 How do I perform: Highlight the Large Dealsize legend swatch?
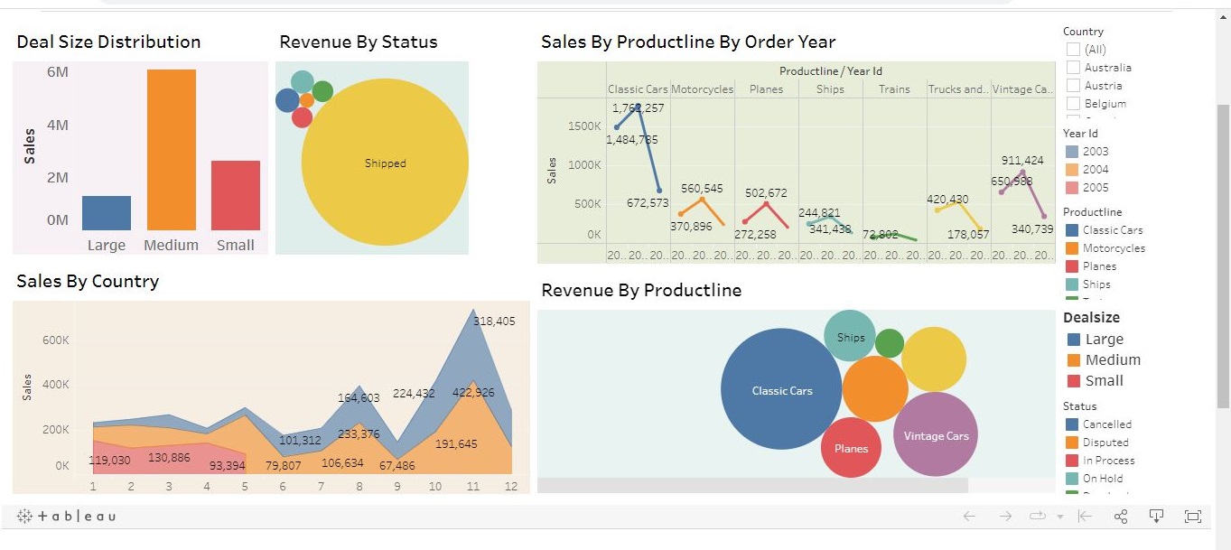pyautogui.click(x=1074, y=340)
